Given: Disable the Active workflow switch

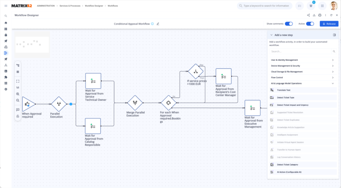Looking at the screenshot, I should (310, 24).
